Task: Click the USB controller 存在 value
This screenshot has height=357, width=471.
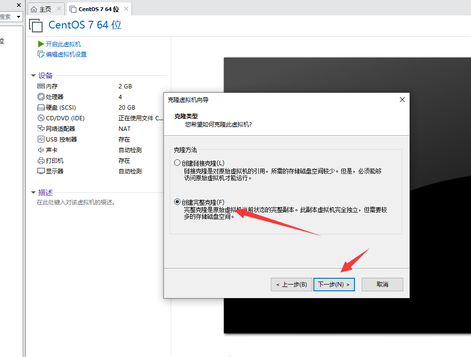Action: pyautogui.click(x=124, y=139)
